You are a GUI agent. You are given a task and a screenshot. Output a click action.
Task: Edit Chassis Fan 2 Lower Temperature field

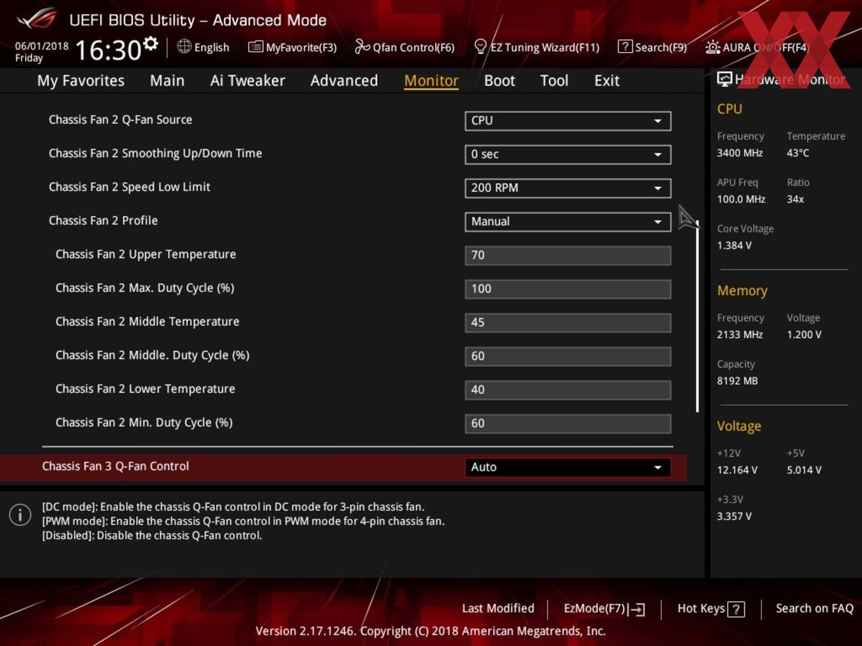[x=568, y=389]
